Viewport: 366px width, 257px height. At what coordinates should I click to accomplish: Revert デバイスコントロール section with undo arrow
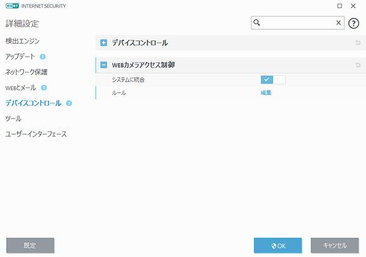[x=357, y=43]
